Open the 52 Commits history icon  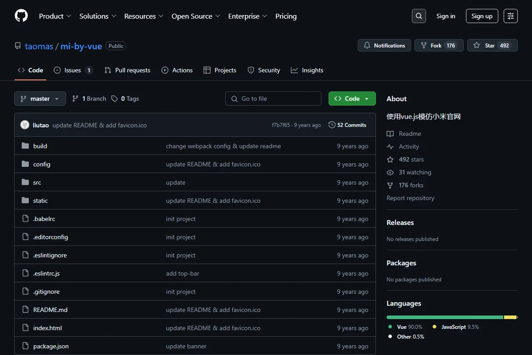pos(332,125)
